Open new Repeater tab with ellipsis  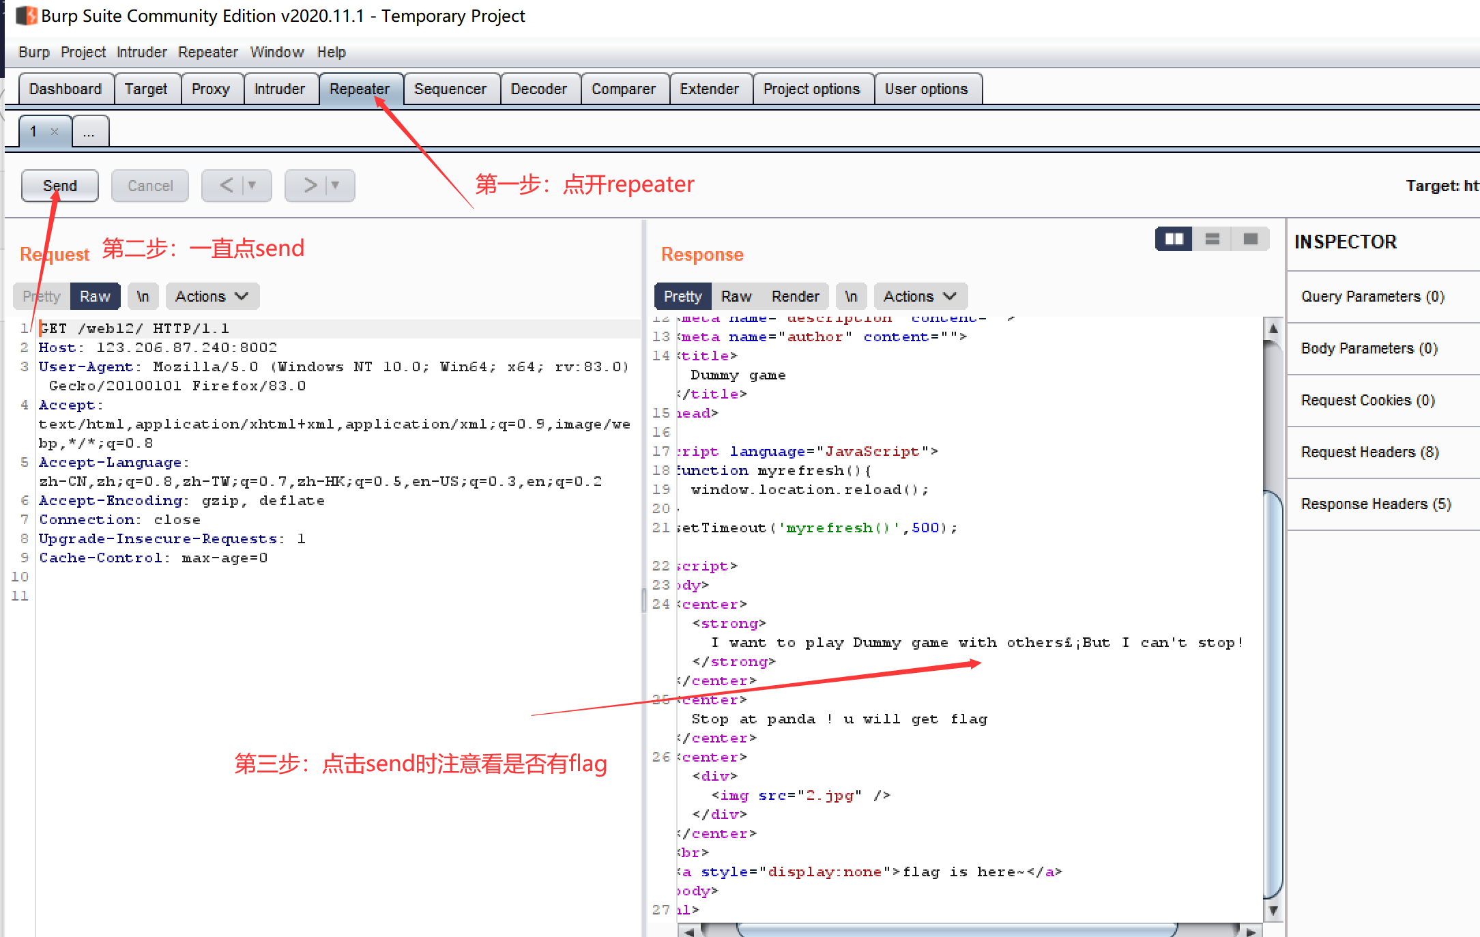[x=89, y=132]
